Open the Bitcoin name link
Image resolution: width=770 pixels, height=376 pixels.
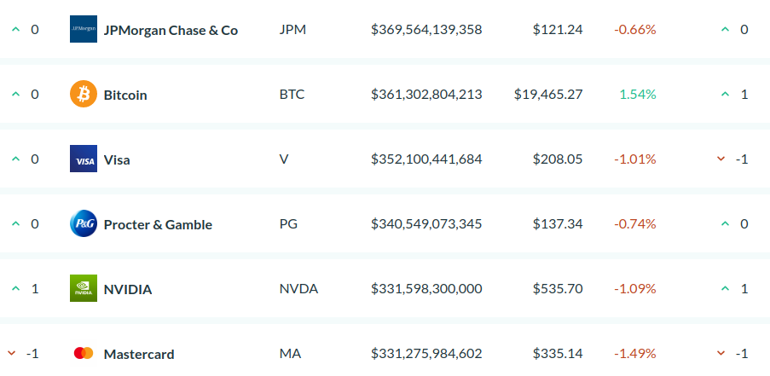pos(125,95)
